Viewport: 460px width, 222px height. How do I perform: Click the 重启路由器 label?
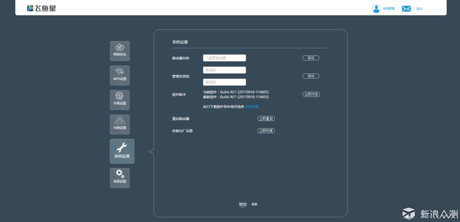(x=181, y=119)
